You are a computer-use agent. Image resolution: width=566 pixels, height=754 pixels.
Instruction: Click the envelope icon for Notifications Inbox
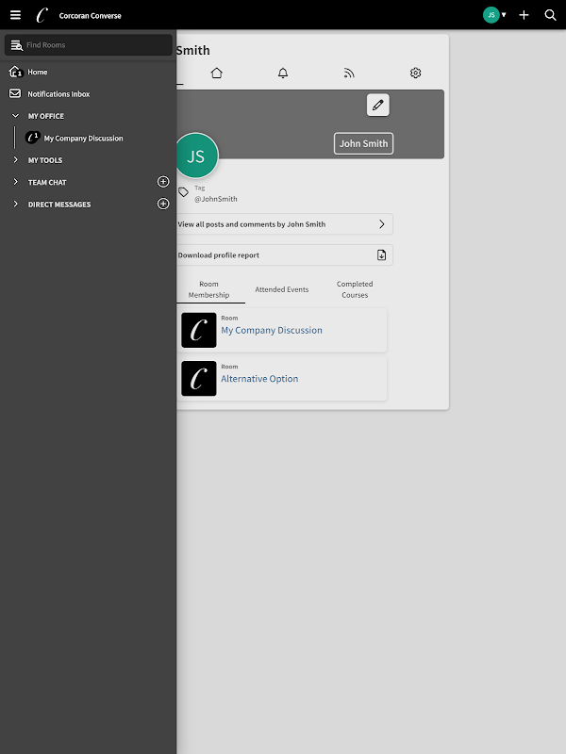tap(15, 93)
